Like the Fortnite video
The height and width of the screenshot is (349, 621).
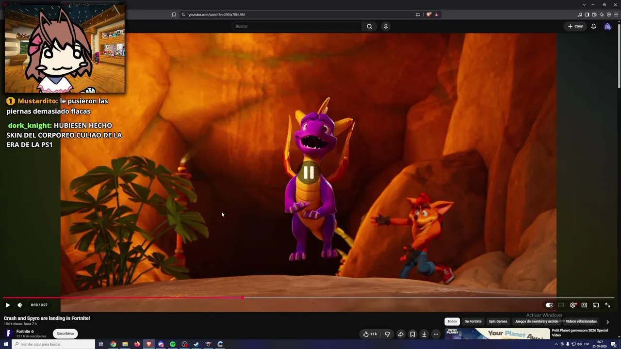(370, 334)
